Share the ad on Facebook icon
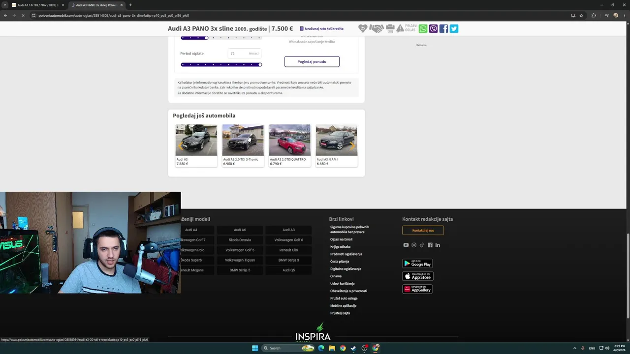630x354 pixels. coord(443,29)
